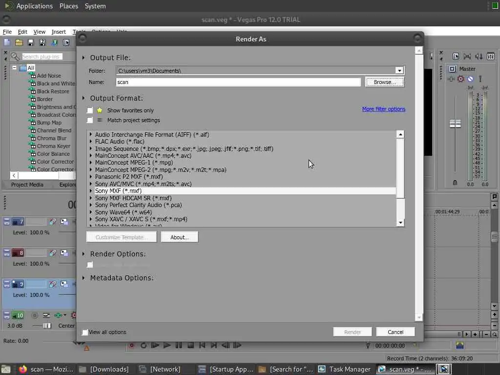The height and width of the screenshot is (375, 500).
Task: Open a project with the folder icon
Action: click(x=19, y=42)
